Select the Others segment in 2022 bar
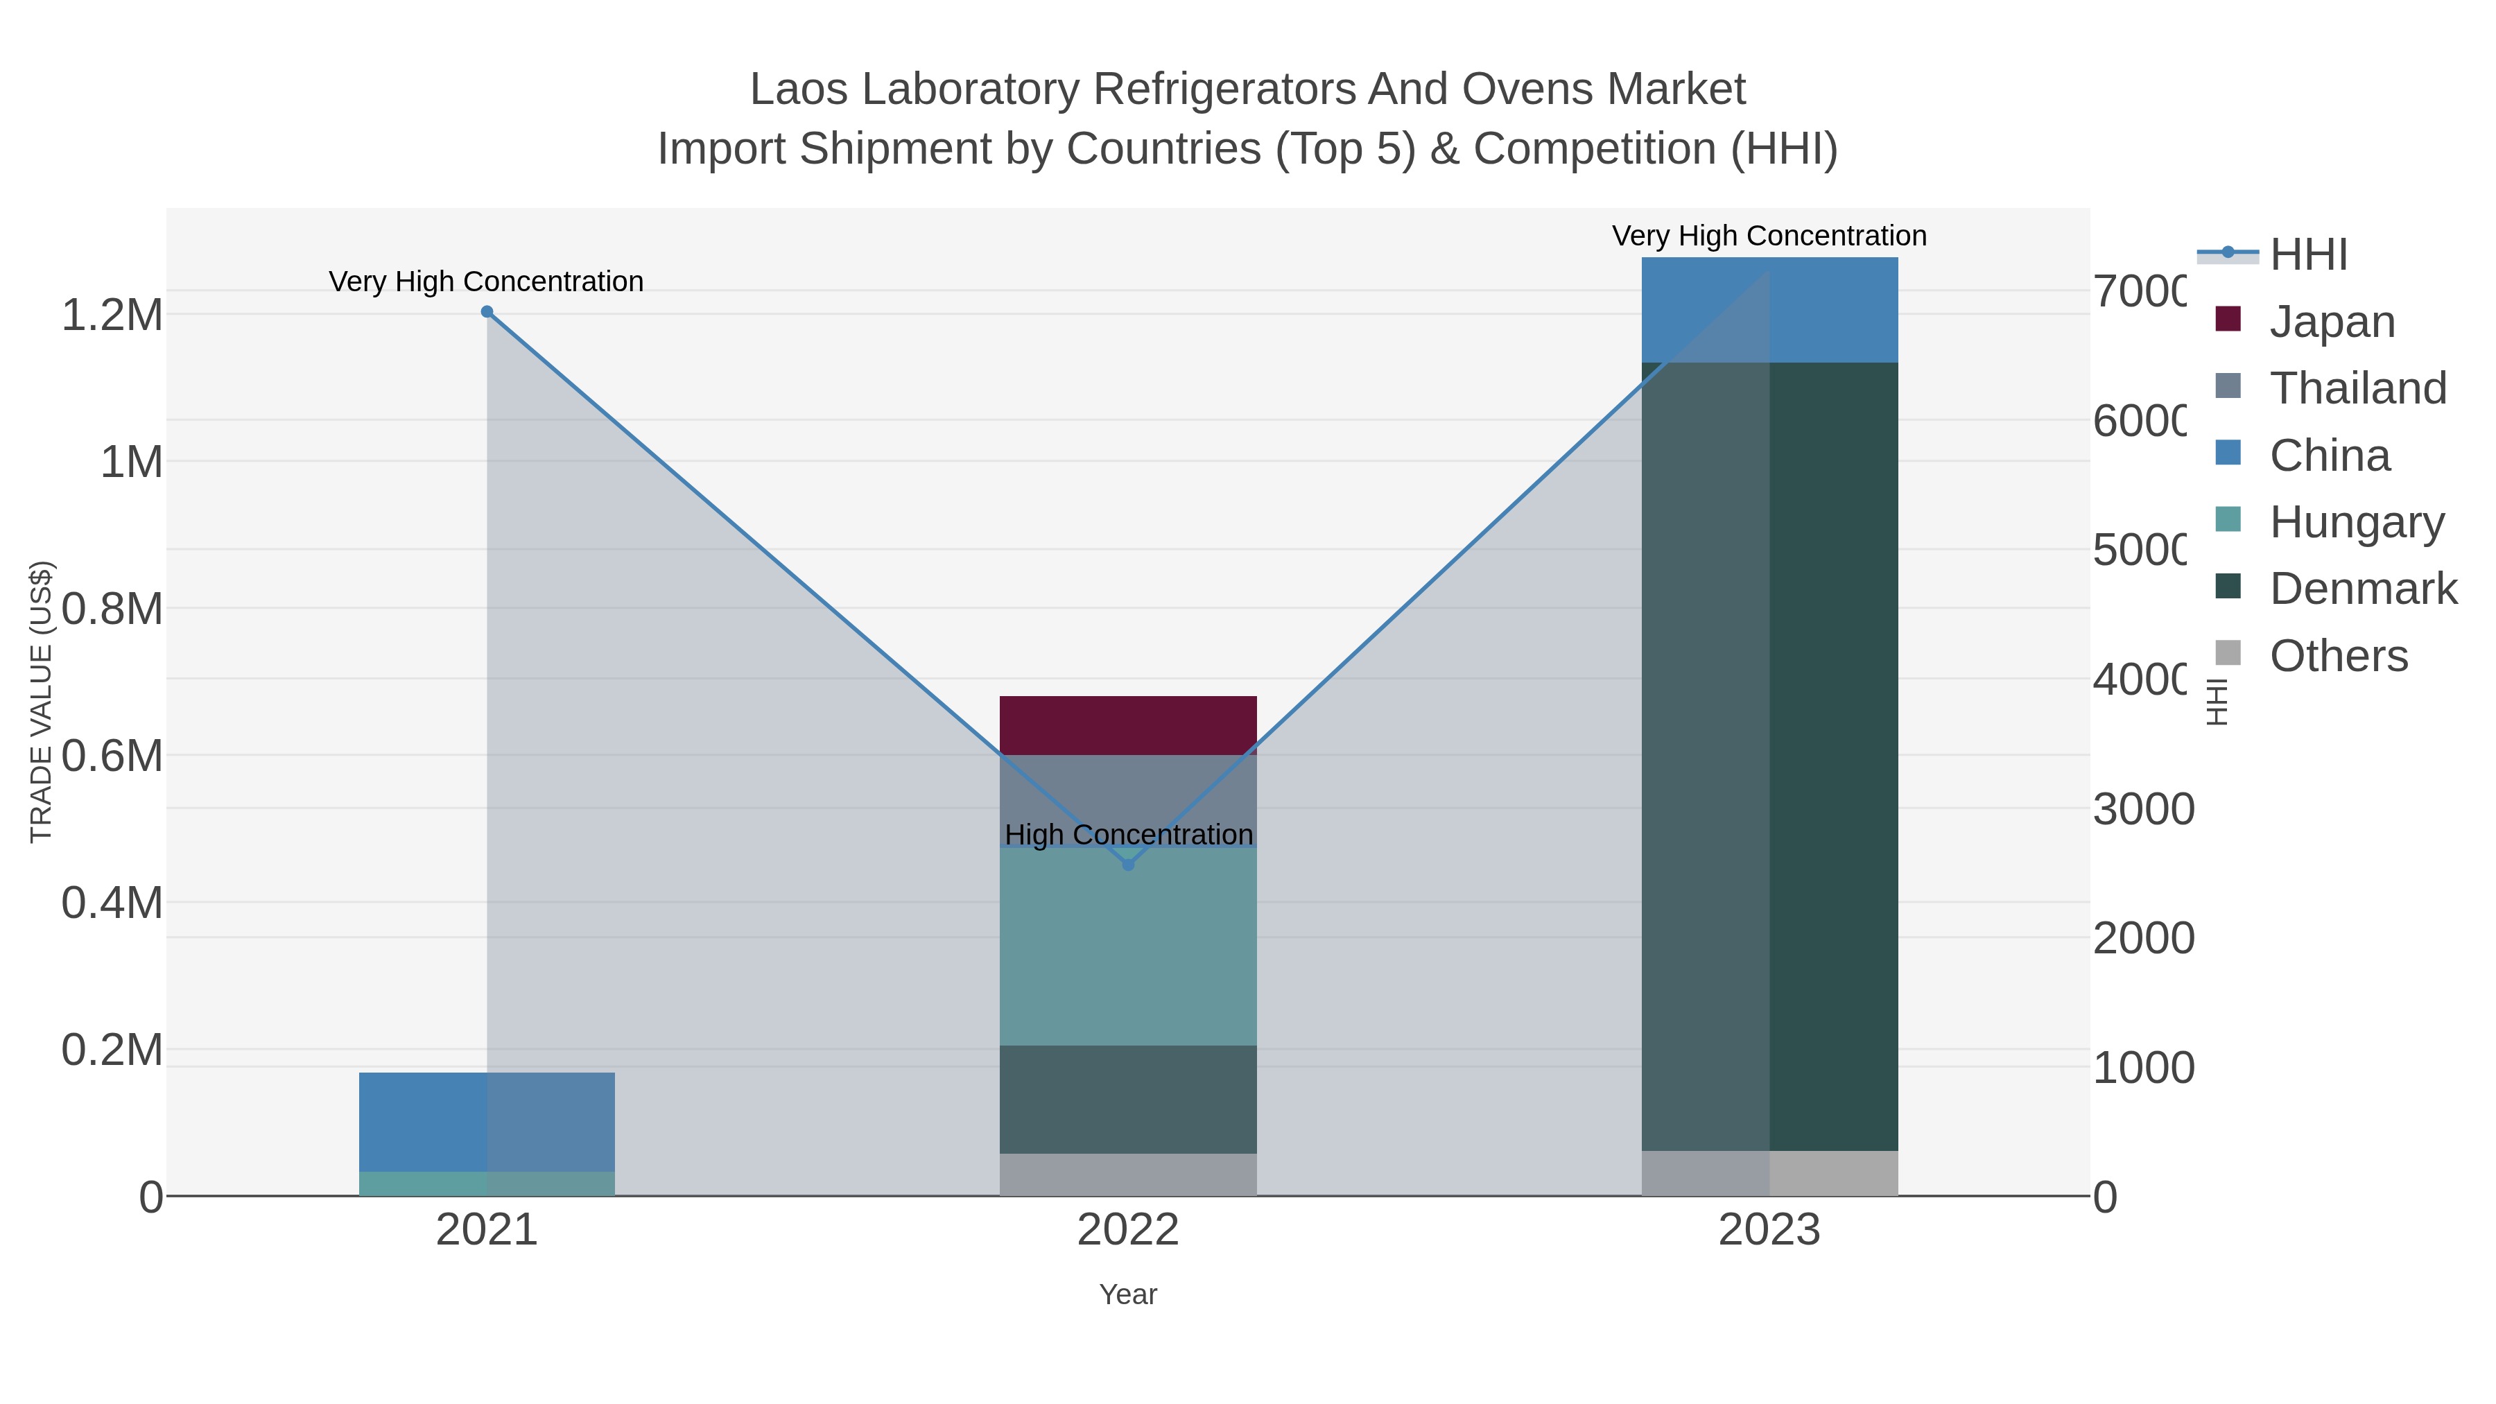 pyautogui.click(x=1128, y=1175)
